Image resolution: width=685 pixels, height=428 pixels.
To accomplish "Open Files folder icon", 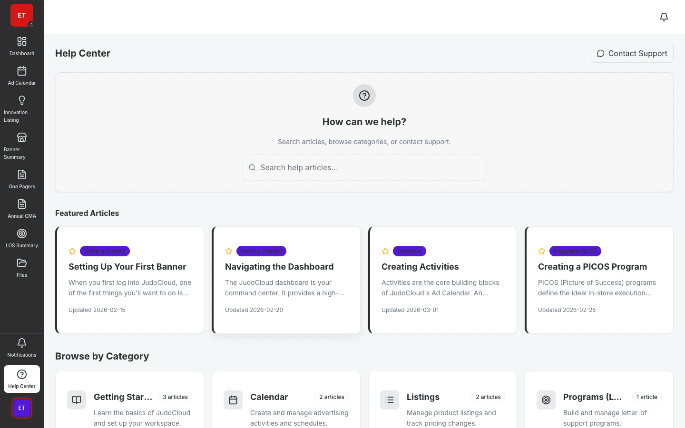I will click(22, 263).
